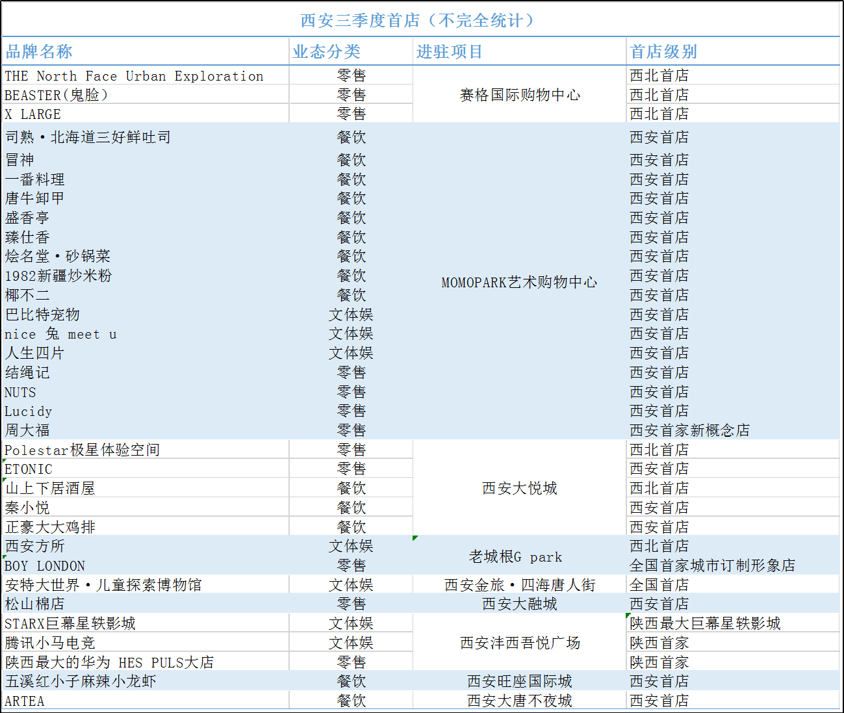Select the 人生四片 cell

pos(146,353)
